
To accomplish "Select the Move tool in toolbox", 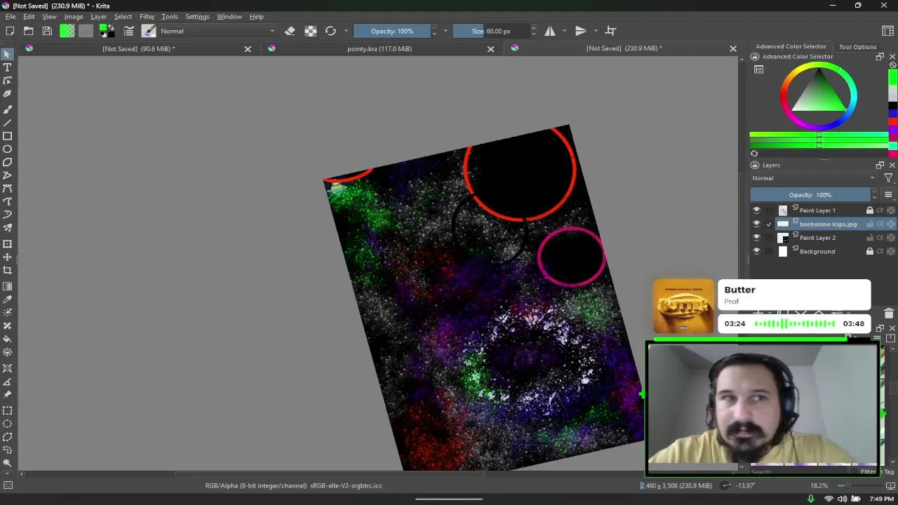I will [x=7, y=257].
